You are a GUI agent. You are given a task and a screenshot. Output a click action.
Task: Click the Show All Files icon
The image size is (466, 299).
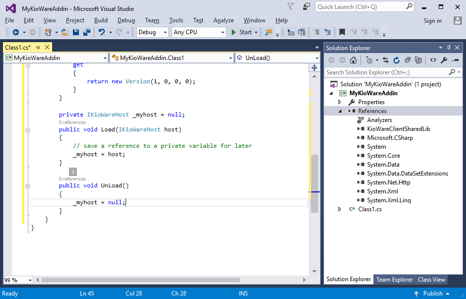[418, 60]
